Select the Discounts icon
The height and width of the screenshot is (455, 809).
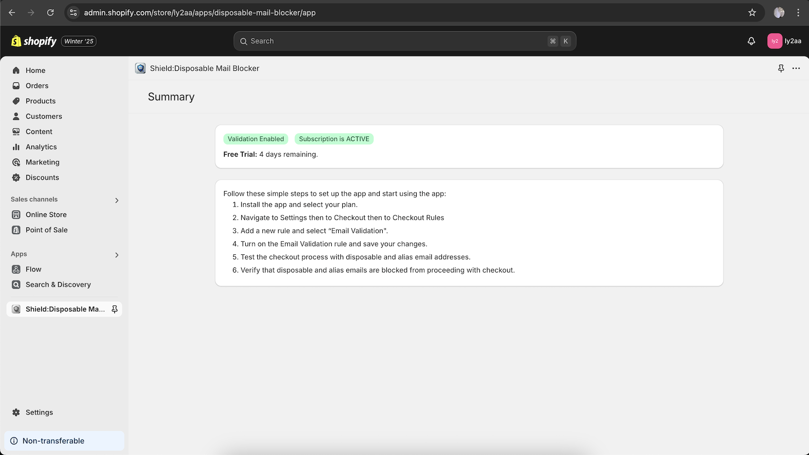click(16, 177)
